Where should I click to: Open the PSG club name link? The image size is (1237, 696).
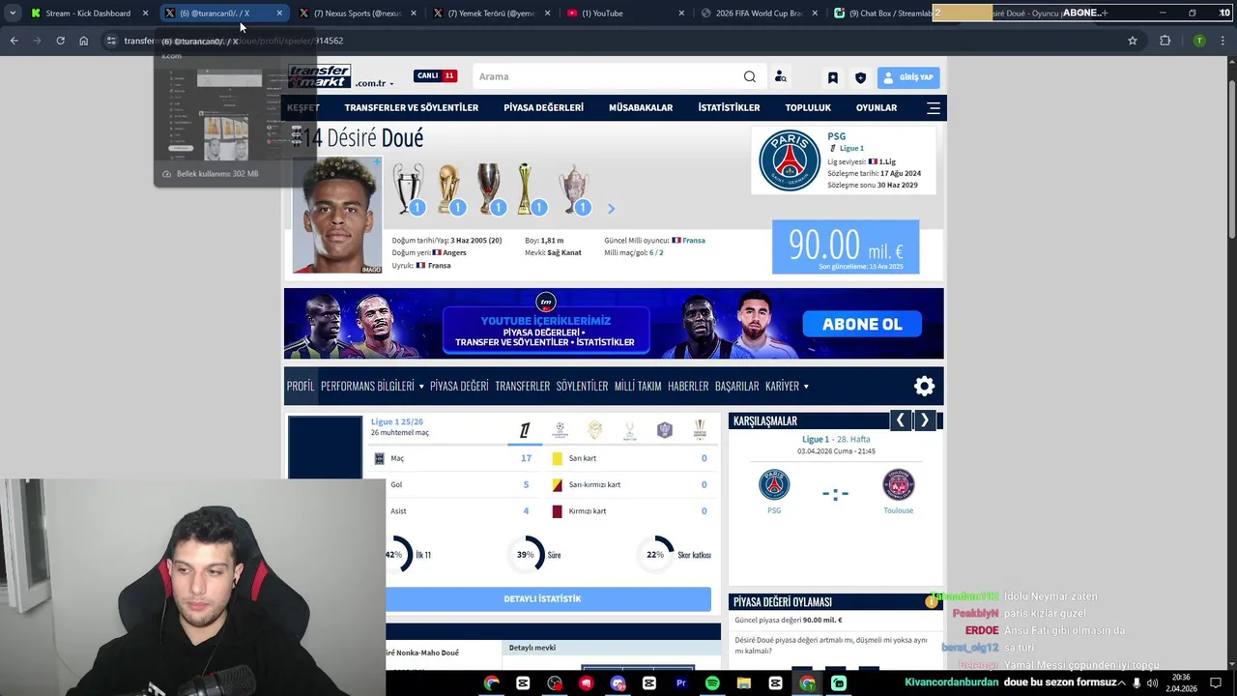(836, 136)
